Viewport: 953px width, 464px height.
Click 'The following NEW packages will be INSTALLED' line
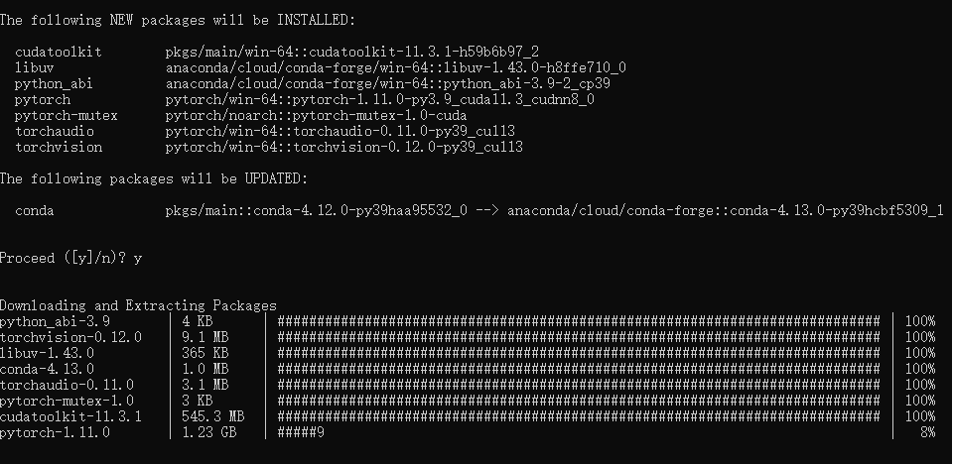tap(178, 20)
